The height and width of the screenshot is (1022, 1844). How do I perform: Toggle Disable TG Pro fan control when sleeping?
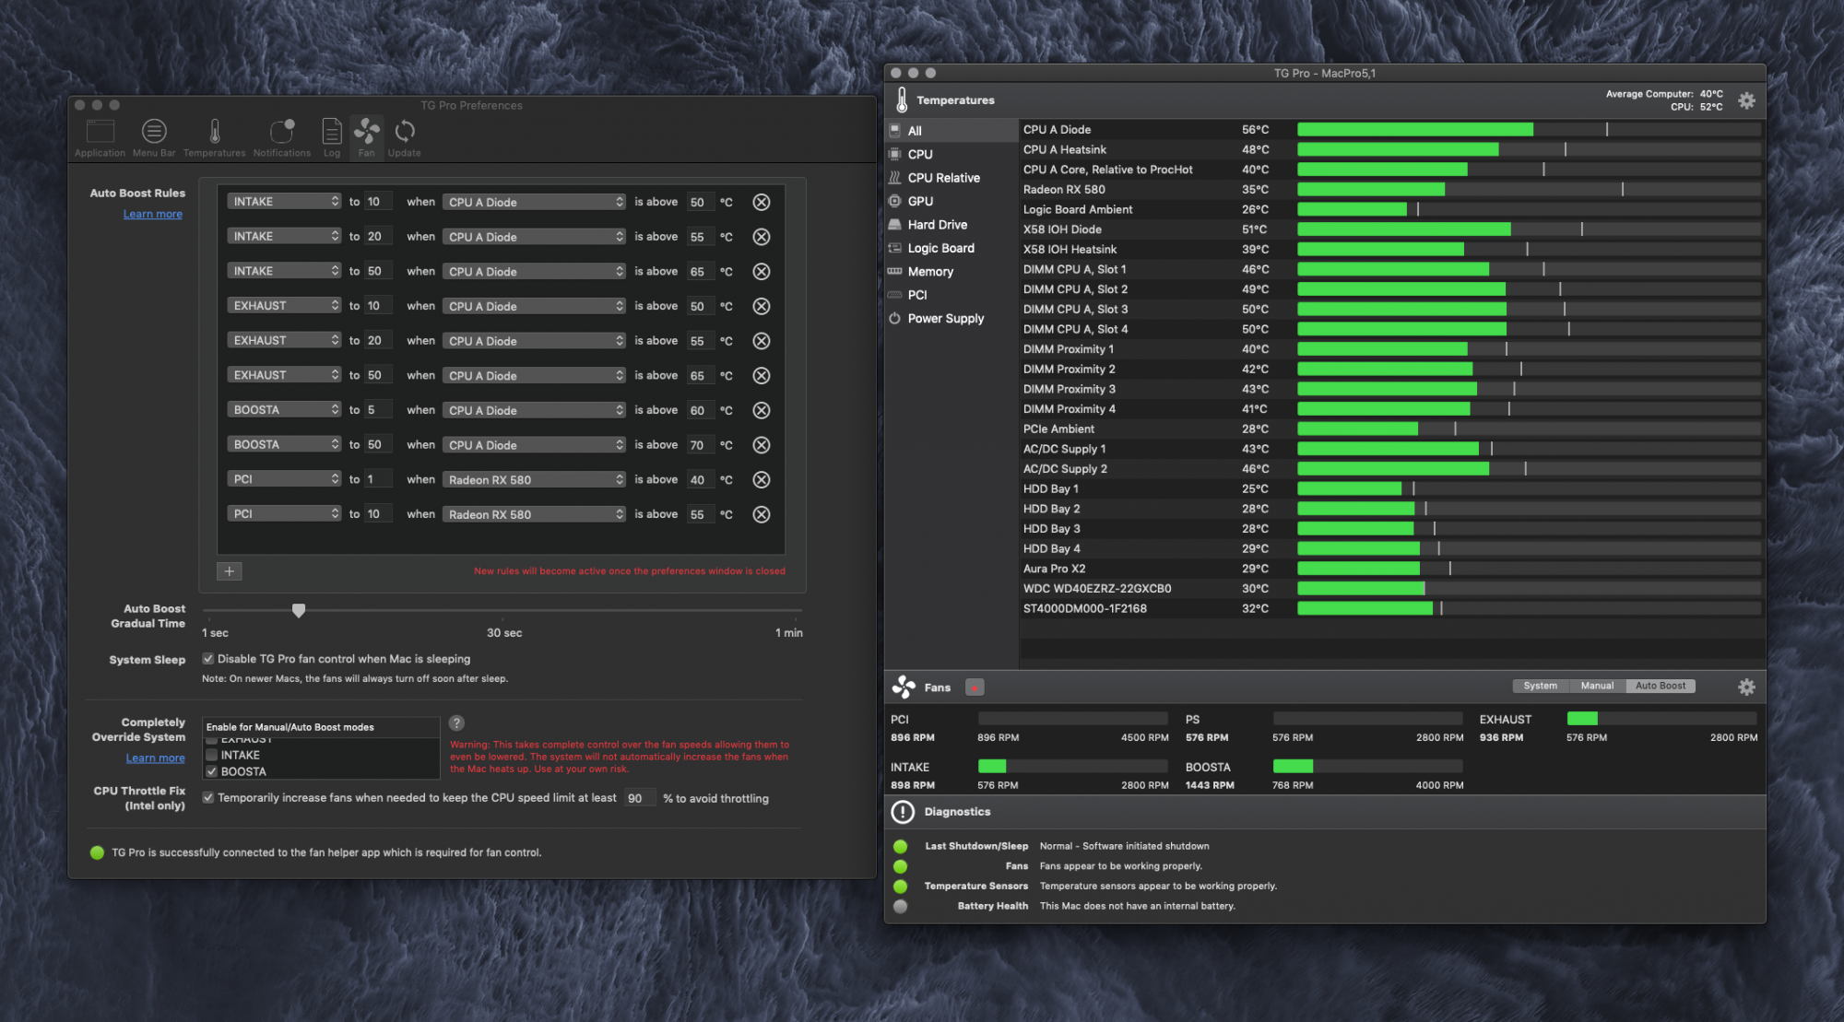(208, 659)
